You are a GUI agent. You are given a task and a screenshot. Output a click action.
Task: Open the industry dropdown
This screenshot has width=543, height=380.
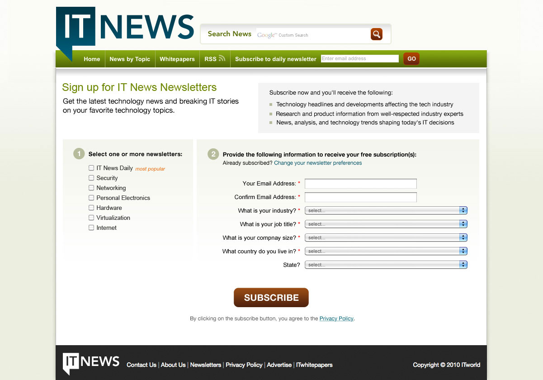click(x=386, y=210)
